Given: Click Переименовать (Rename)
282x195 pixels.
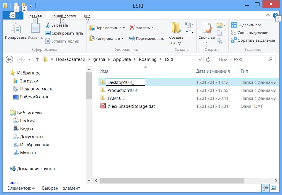Looking at the screenshot, I should click(x=147, y=38).
